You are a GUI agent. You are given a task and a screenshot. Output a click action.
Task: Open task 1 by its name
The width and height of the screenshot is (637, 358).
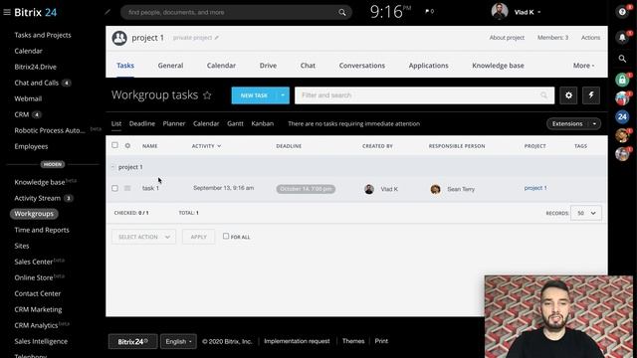[150, 188]
